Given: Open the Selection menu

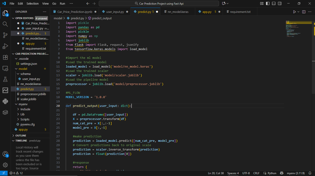Looking at the screenshot, I should coord(32,4).
